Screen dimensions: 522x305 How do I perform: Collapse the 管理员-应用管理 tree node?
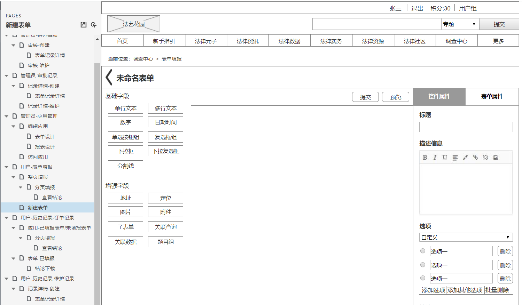click(x=6, y=116)
